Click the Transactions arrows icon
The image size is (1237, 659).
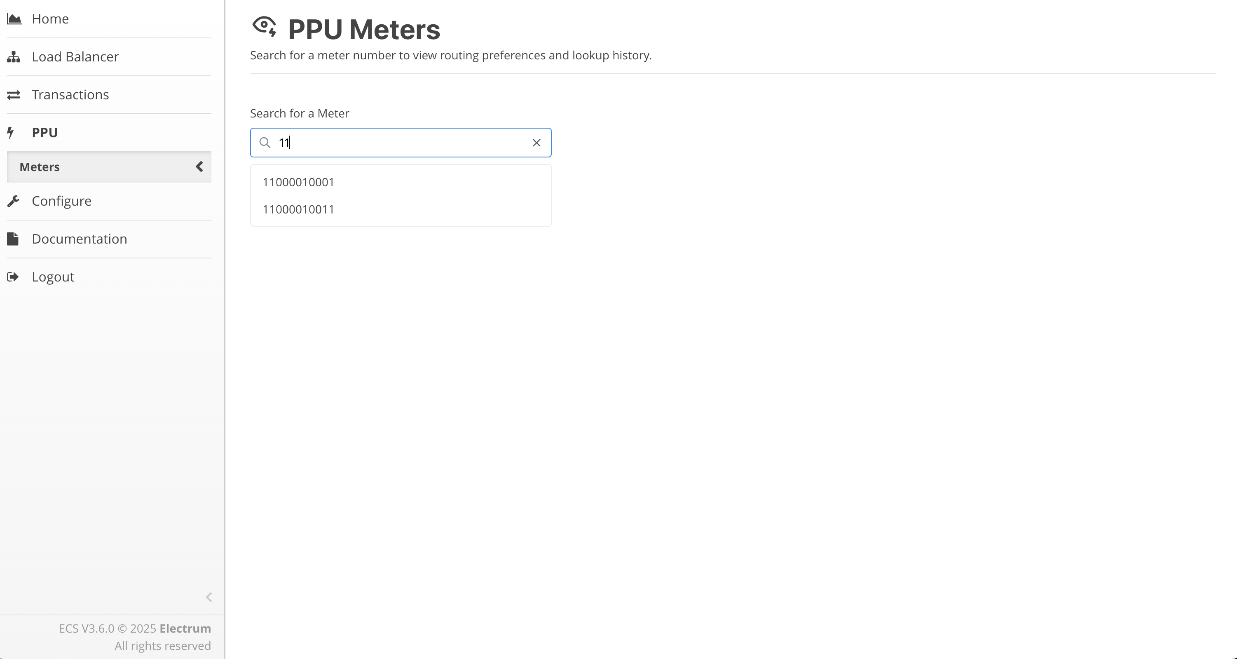pyautogui.click(x=14, y=95)
